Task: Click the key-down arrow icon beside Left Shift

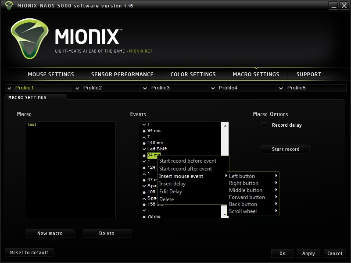Action: tap(144, 149)
